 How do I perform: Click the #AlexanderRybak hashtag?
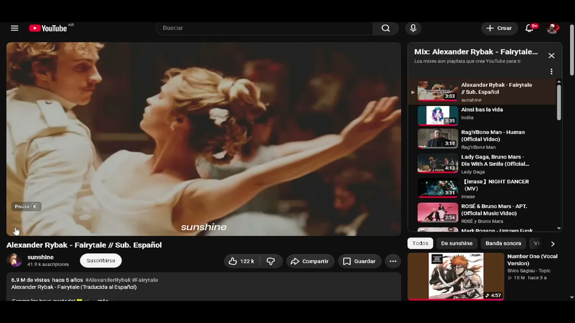(x=107, y=280)
